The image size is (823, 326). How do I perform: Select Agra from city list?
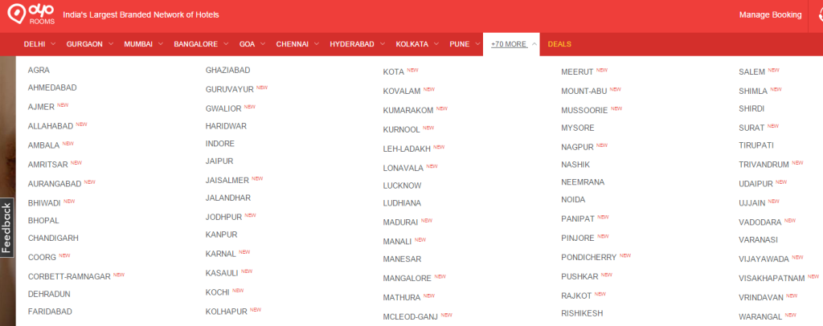(x=39, y=70)
